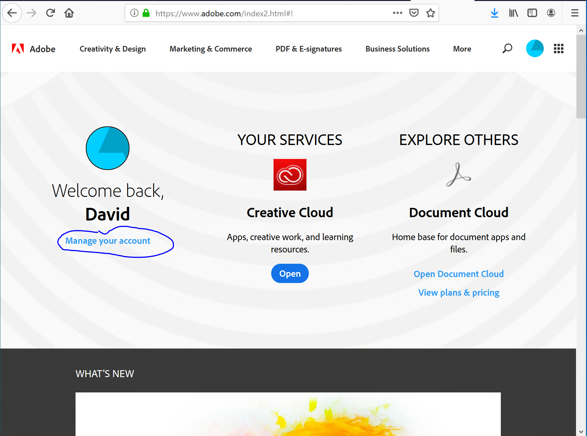Expand the More navigation menu
Viewport: 587px width, 436px height.
click(462, 49)
